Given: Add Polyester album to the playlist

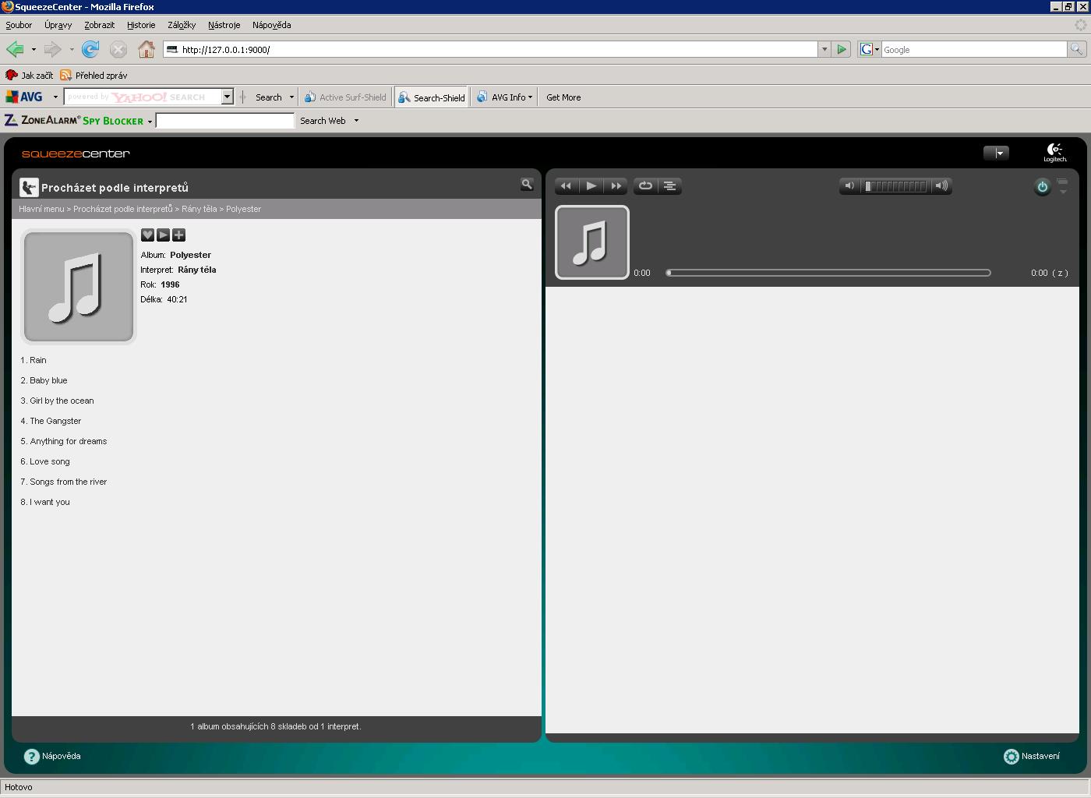Looking at the screenshot, I should coord(178,235).
